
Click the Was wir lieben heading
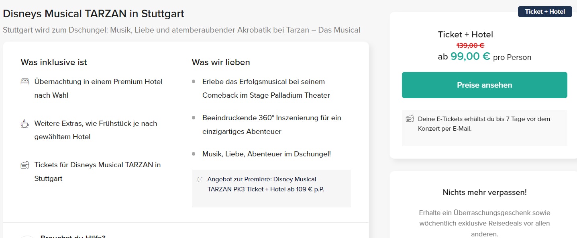click(221, 62)
